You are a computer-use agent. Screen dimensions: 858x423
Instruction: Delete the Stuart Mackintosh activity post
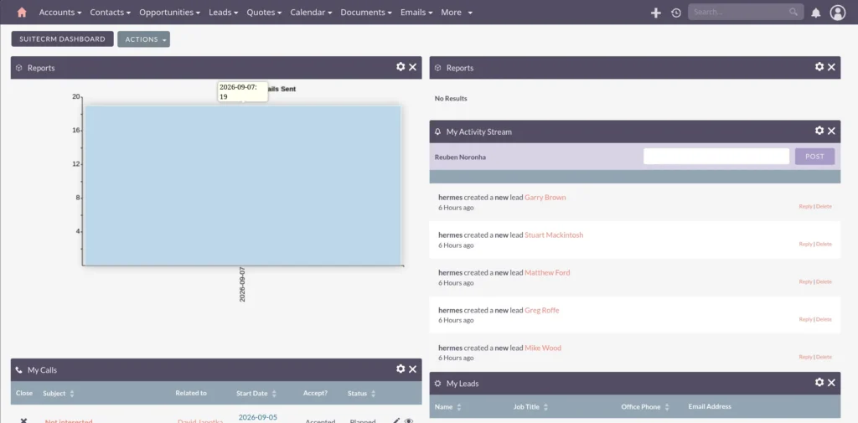[824, 244]
